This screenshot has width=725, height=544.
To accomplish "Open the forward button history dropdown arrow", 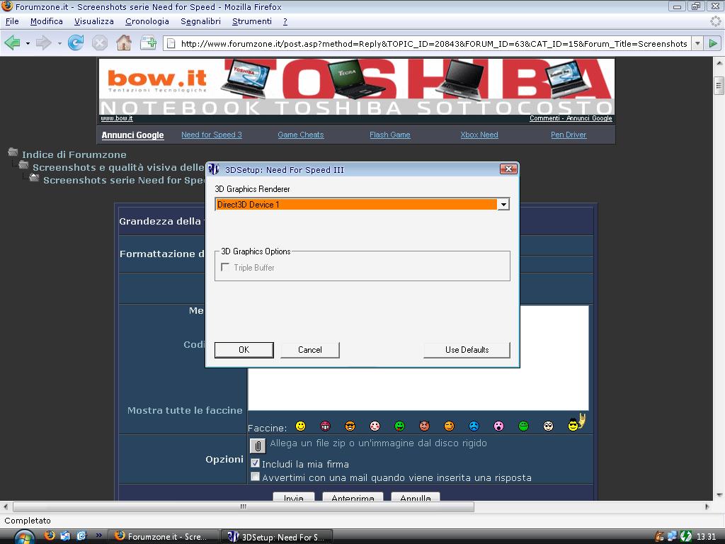I will pos(59,43).
